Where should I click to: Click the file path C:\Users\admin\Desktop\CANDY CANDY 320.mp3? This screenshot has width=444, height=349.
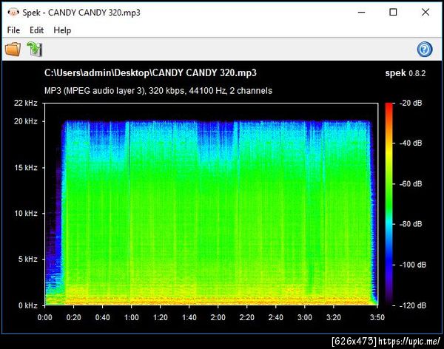150,73
